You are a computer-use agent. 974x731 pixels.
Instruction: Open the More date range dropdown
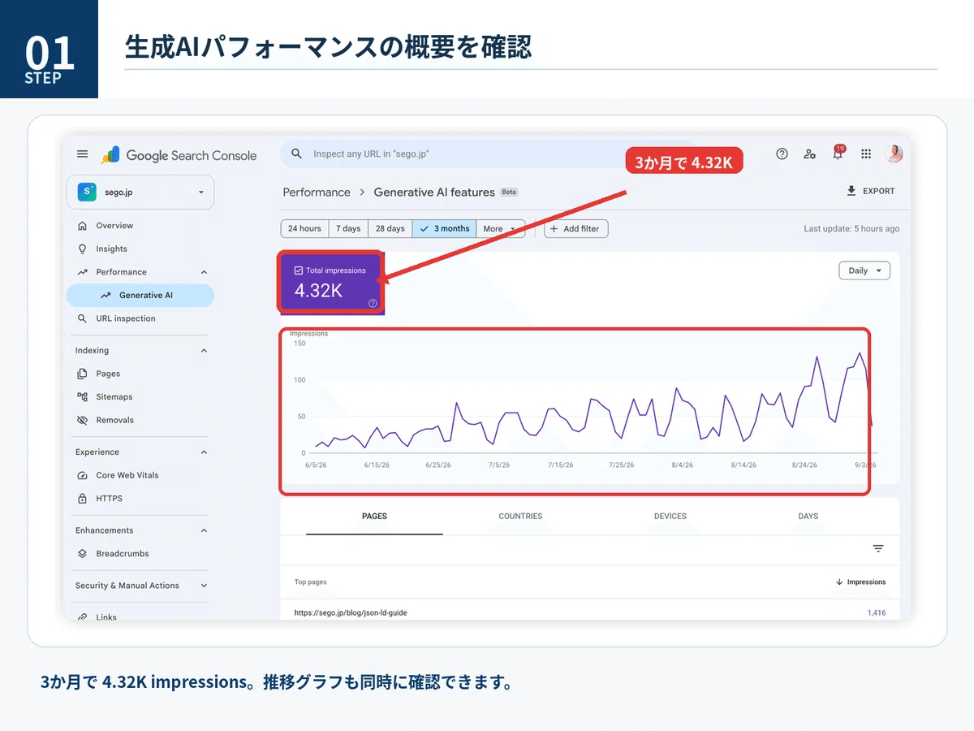click(x=501, y=229)
